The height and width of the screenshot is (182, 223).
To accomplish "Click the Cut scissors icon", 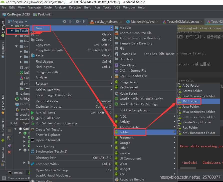I will click(32, 34).
